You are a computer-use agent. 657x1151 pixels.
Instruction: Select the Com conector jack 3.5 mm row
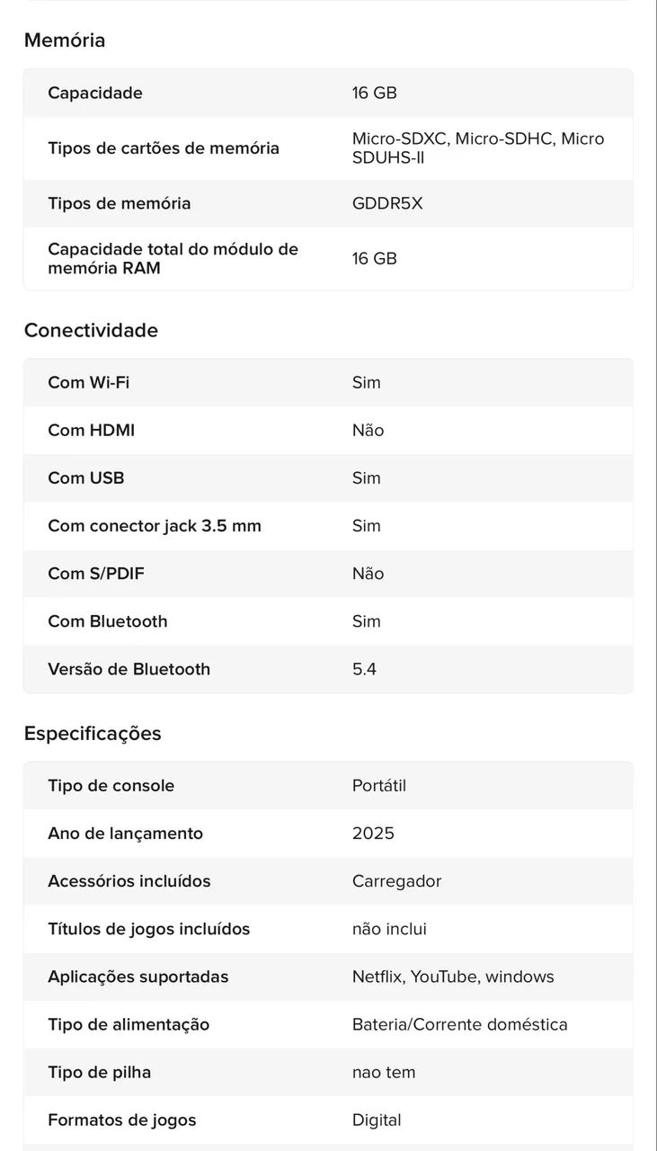point(328,525)
